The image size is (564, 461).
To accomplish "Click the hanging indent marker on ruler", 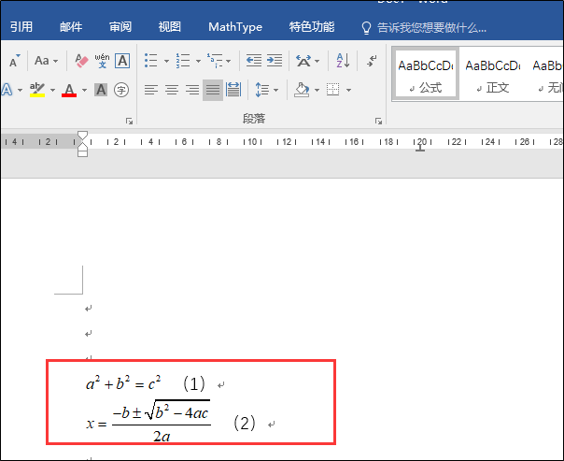I will (83, 147).
